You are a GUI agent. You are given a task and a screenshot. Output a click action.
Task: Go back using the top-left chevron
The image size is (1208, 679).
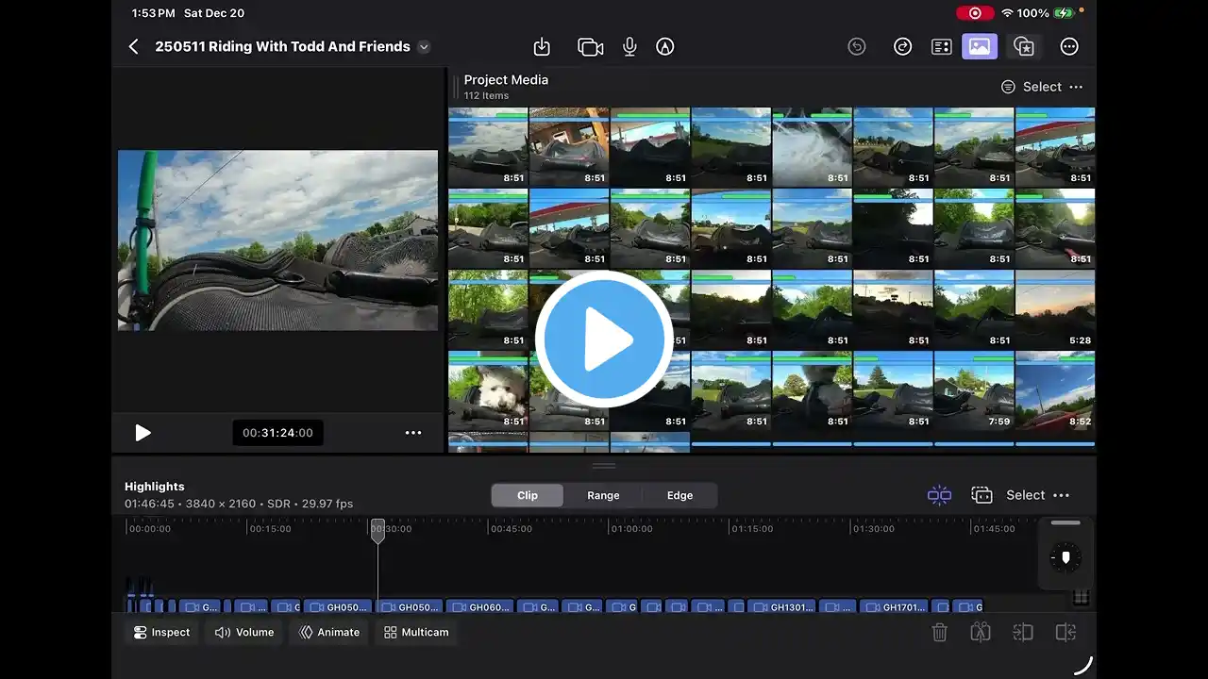tap(133, 46)
